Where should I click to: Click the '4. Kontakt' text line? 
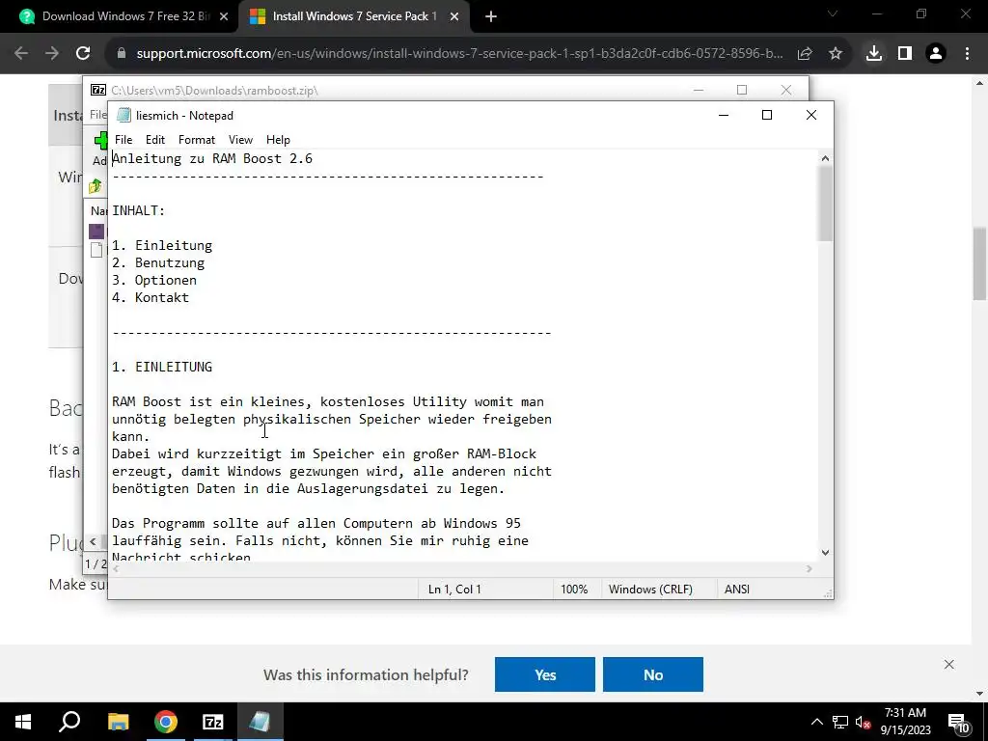tap(151, 297)
